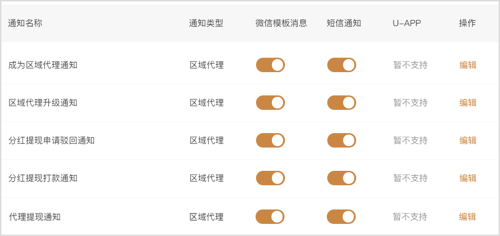500x236 pixels.
Task: Click the 通知名称 column header
Action: (25, 23)
